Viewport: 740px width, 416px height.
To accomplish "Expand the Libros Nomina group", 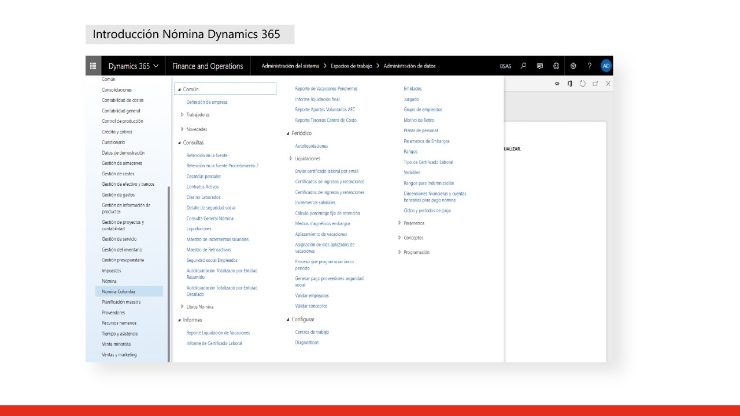I will click(182, 306).
